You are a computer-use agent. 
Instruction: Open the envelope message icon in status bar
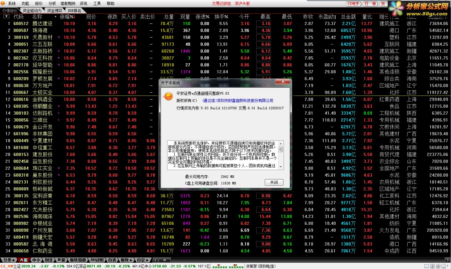(x=427, y=266)
